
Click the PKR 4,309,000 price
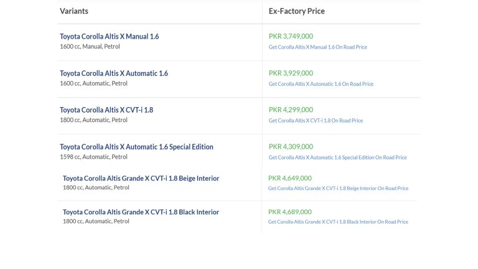(291, 146)
